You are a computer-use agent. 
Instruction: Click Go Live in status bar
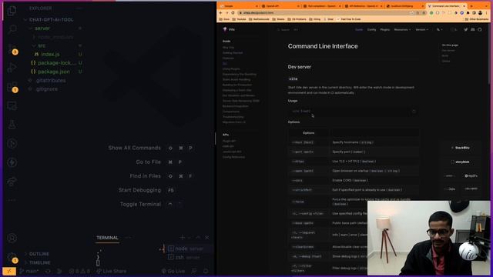click(x=173, y=271)
